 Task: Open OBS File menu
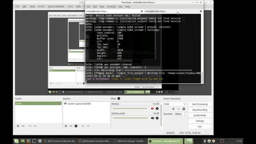point(17,6)
